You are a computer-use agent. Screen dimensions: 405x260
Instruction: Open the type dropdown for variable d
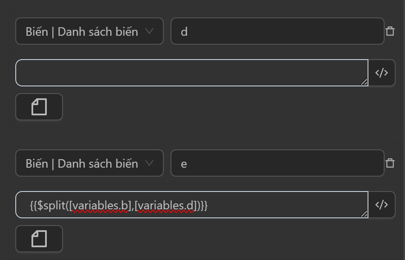coord(89,31)
